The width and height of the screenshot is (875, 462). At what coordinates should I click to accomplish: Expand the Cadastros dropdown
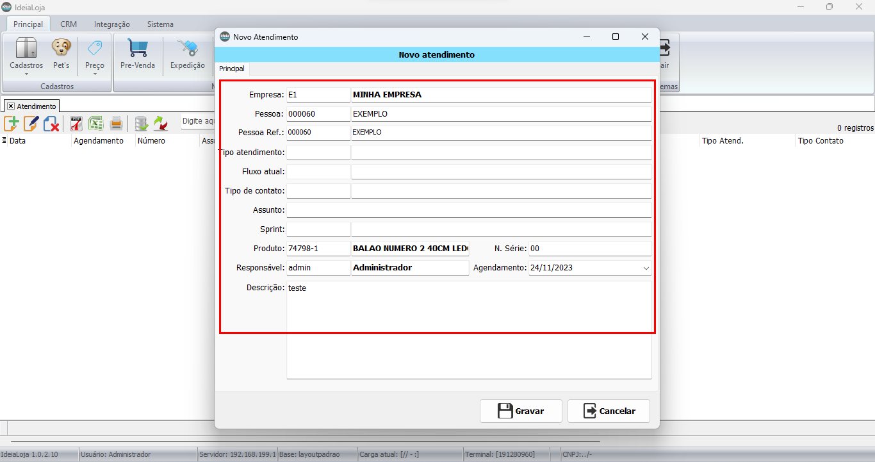[26, 74]
